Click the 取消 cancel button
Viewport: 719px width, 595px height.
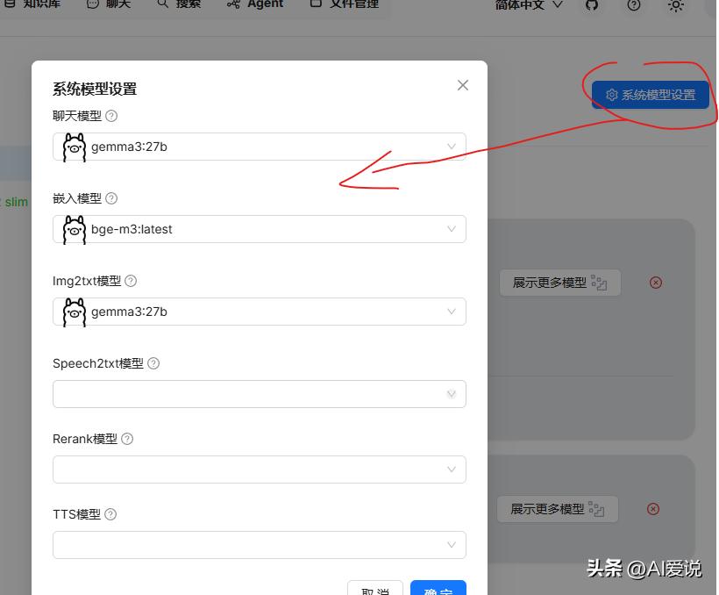pos(375,588)
